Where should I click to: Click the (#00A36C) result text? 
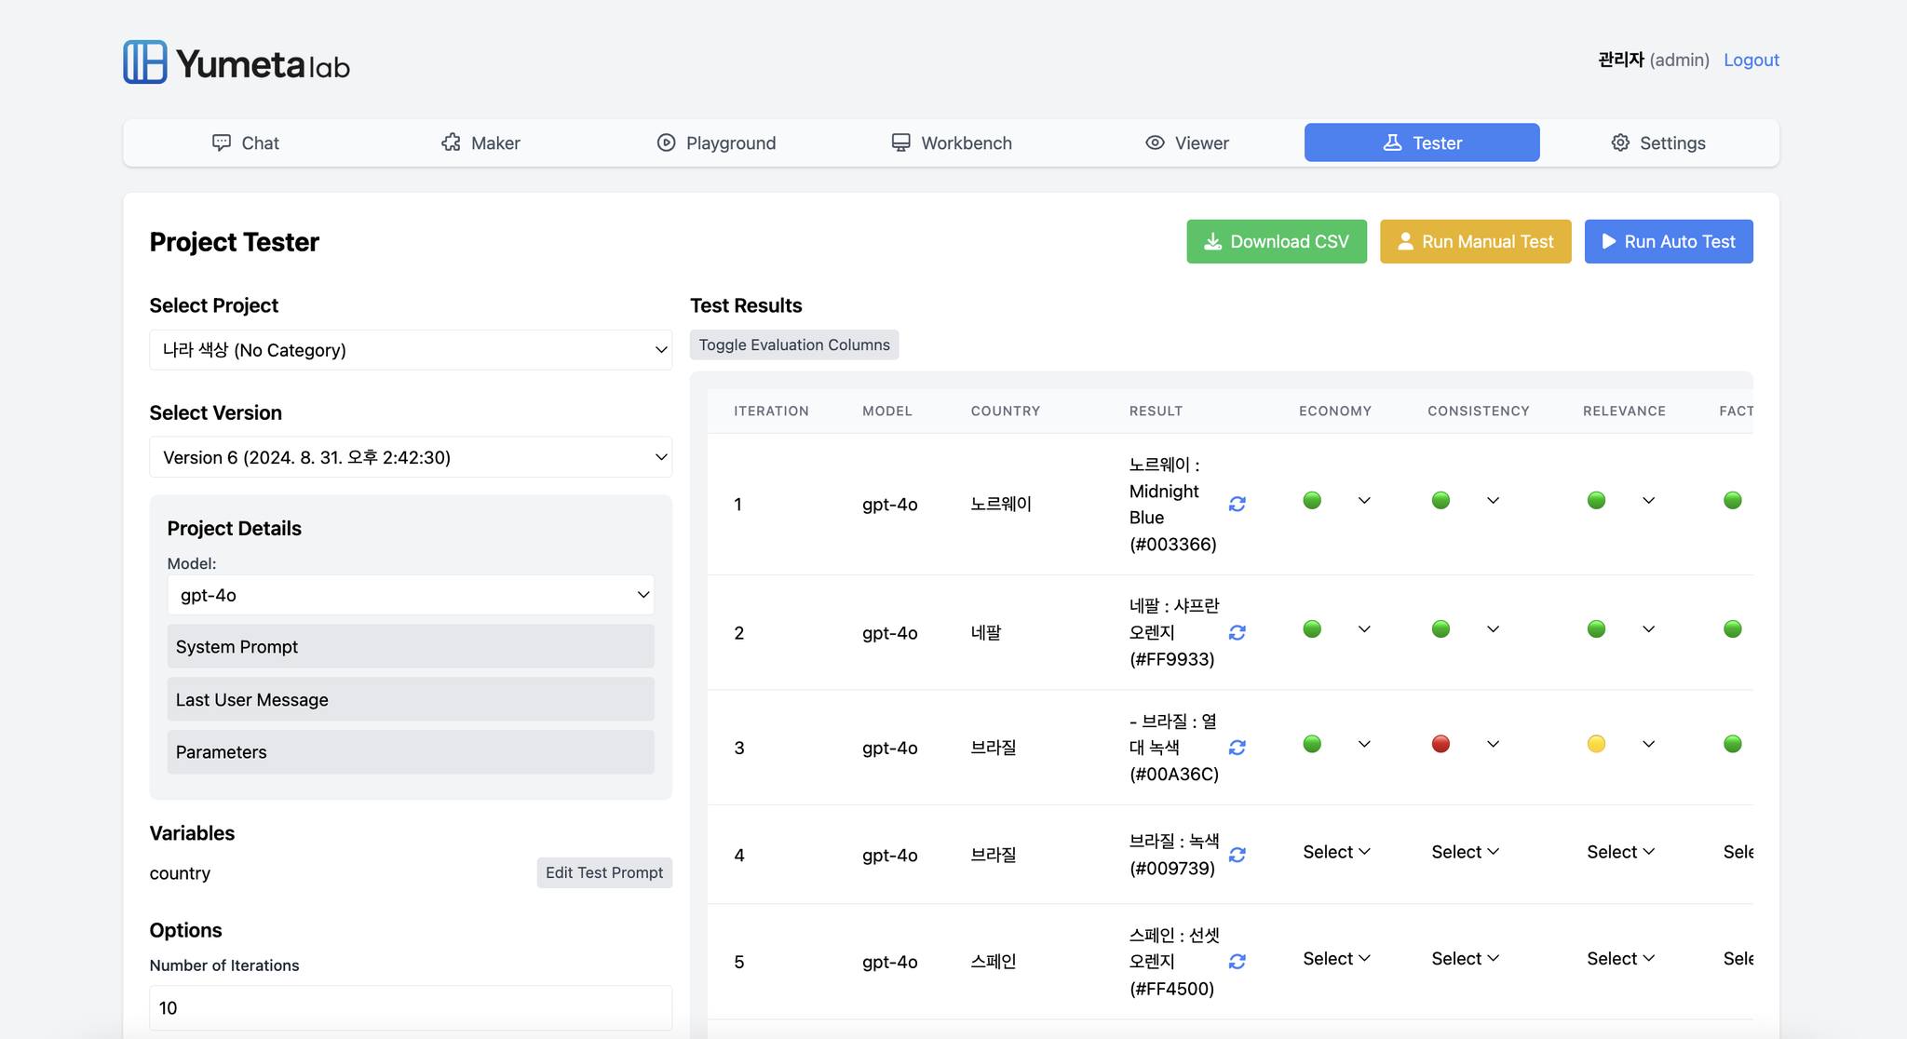point(1174,774)
